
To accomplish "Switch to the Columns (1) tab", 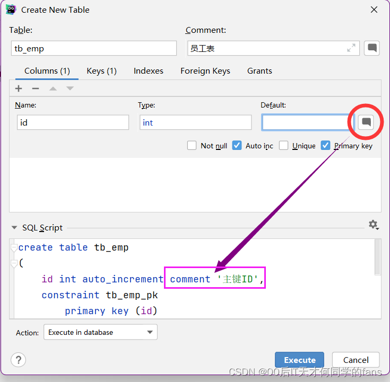I will pyautogui.click(x=47, y=71).
